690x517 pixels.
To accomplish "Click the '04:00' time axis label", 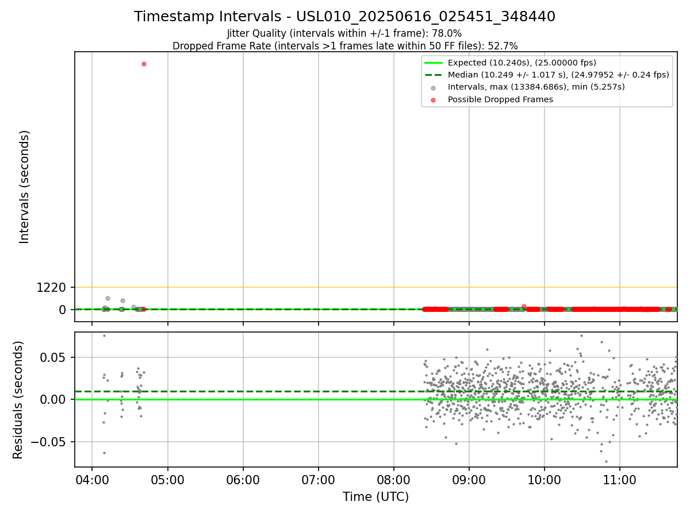I will point(92,480).
